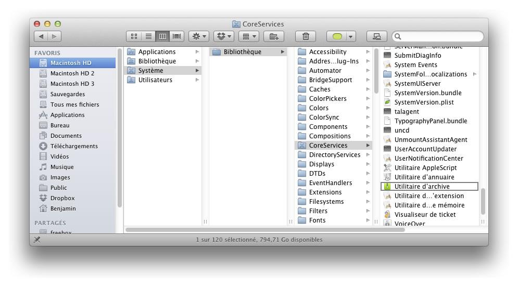Select Applications folder in first column
The height and width of the screenshot is (287, 518).
click(x=163, y=52)
